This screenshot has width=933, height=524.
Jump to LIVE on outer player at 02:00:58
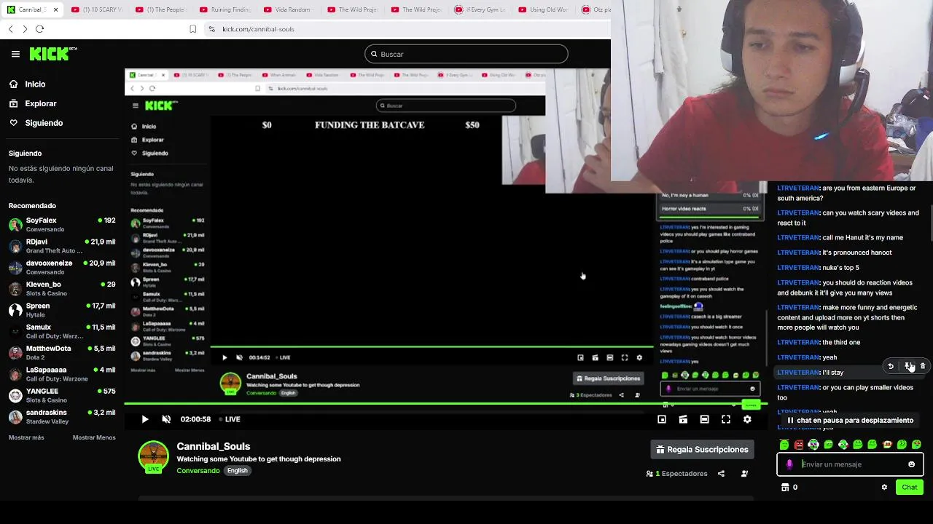point(230,419)
